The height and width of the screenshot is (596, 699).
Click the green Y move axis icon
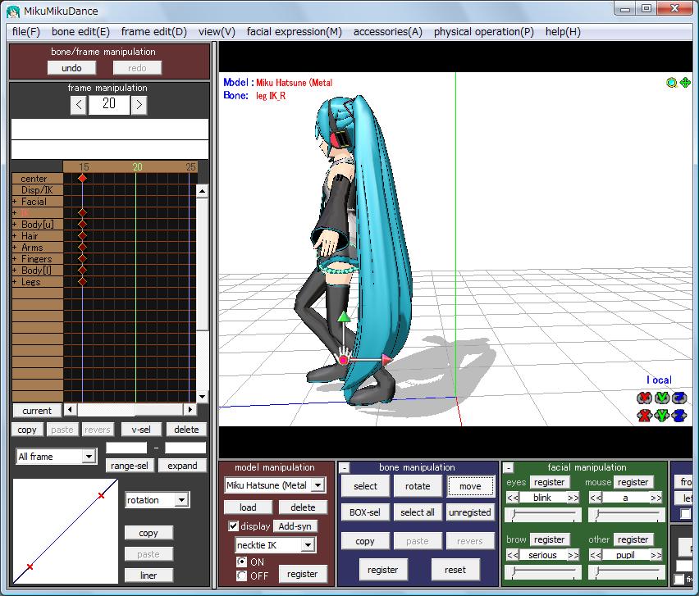coord(662,416)
